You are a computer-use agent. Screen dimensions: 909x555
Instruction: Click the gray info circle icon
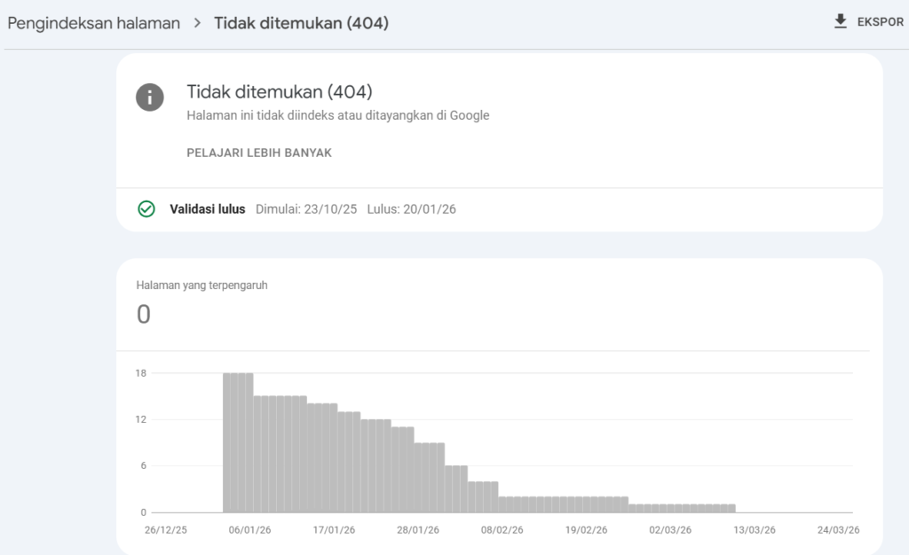(149, 98)
